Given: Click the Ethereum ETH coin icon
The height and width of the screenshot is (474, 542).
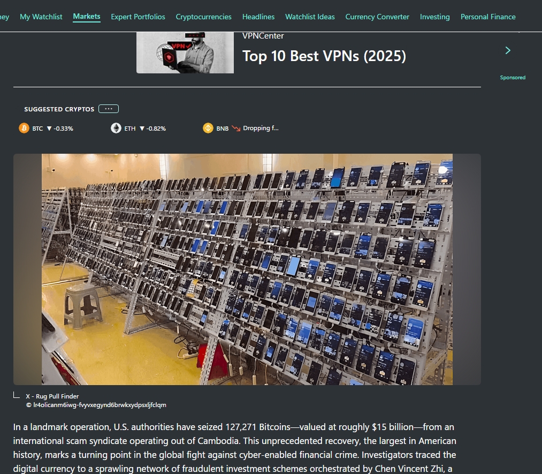Looking at the screenshot, I should point(116,129).
